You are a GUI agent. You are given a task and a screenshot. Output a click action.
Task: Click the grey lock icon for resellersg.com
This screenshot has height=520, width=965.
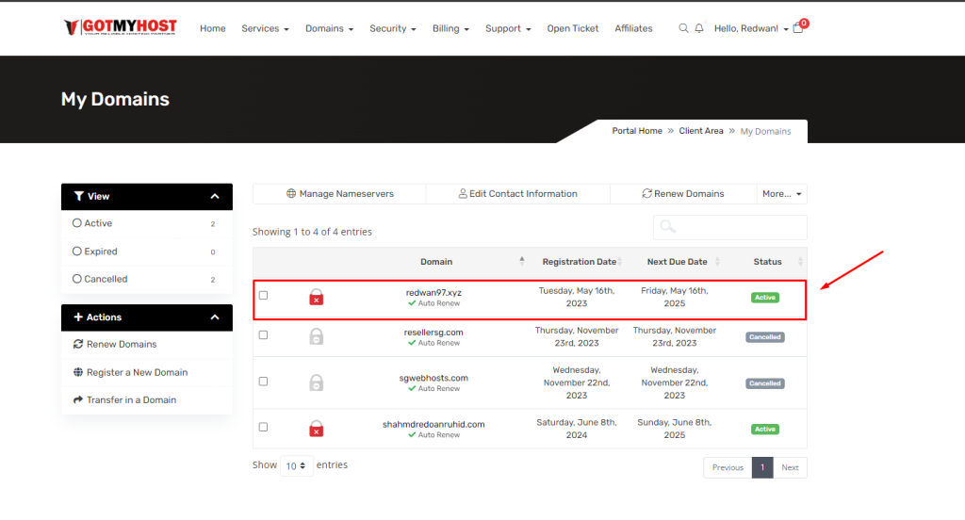pyautogui.click(x=317, y=336)
